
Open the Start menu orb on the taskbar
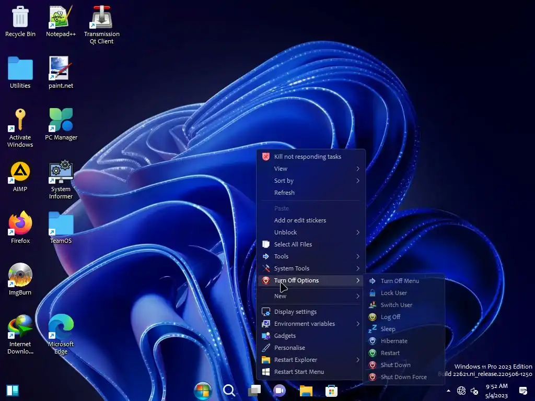(x=203, y=391)
